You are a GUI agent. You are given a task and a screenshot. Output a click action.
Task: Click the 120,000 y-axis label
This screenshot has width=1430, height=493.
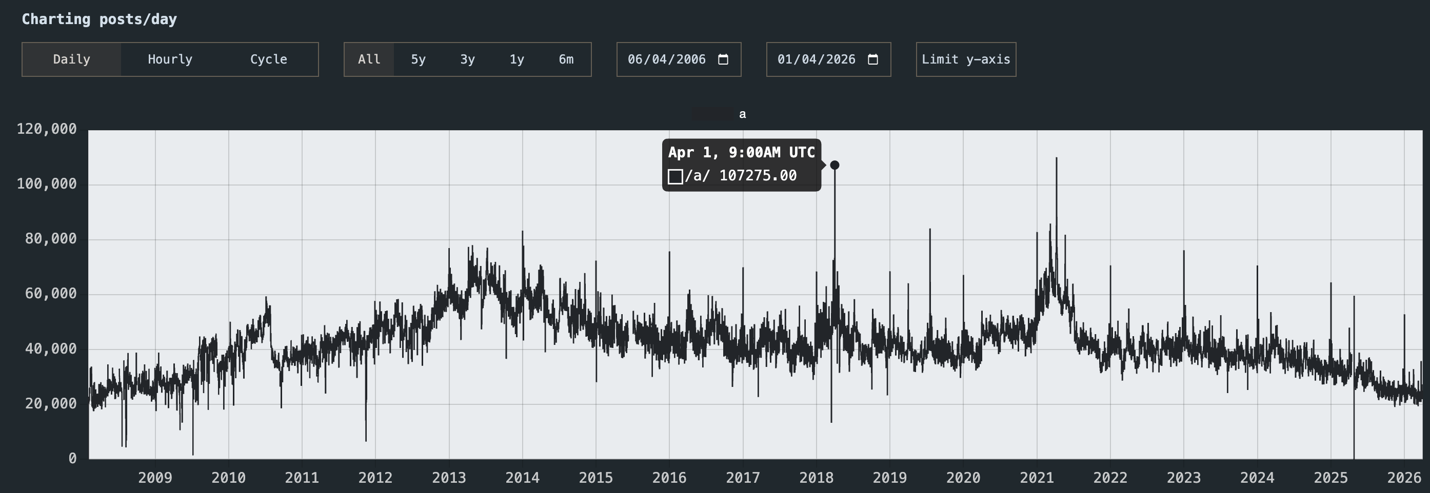[x=47, y=129]
